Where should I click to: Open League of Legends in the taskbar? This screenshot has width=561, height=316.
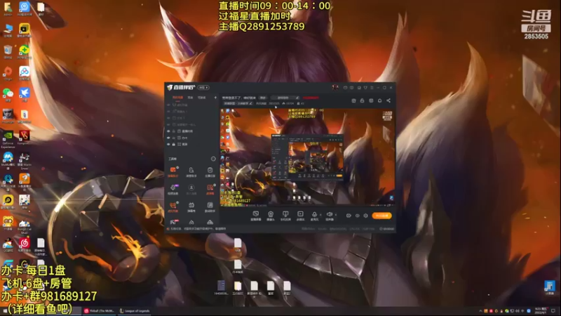(135, 310)
